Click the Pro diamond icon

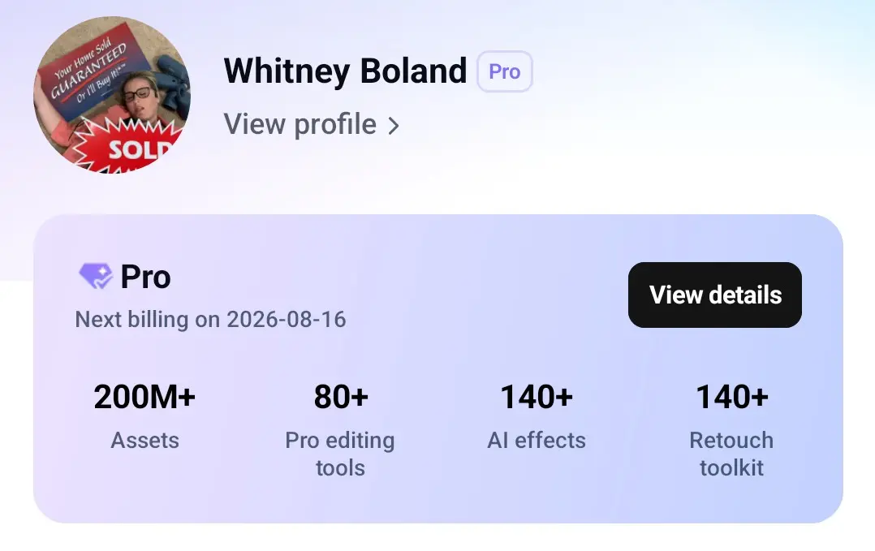tap(96, 276)
